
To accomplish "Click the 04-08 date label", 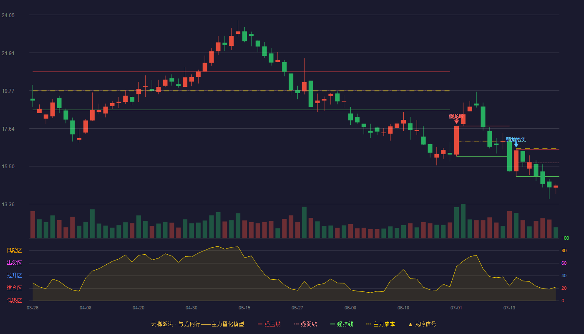I will click(x=86, y=308).
